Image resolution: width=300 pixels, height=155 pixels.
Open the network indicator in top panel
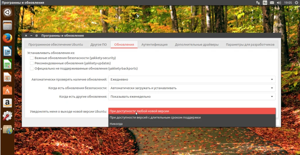258,3
